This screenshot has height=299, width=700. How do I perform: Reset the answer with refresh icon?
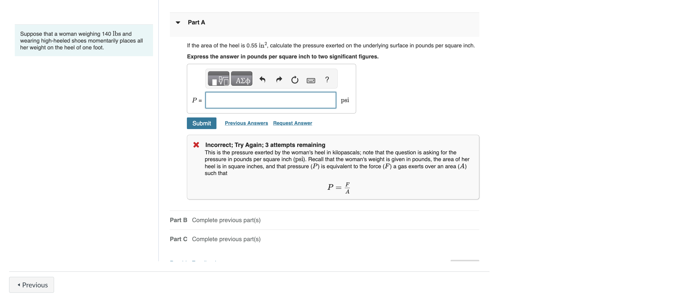(x=295, y=79)
